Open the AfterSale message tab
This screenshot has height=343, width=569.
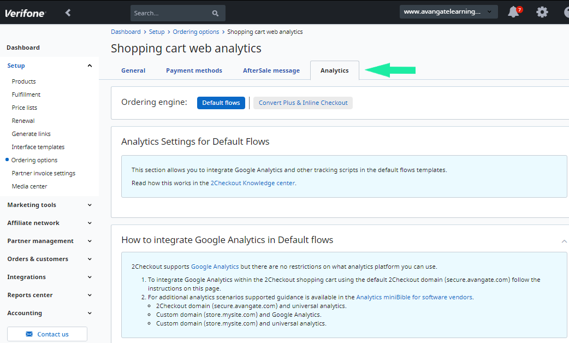pyautogui.click(x=271, y=70)
